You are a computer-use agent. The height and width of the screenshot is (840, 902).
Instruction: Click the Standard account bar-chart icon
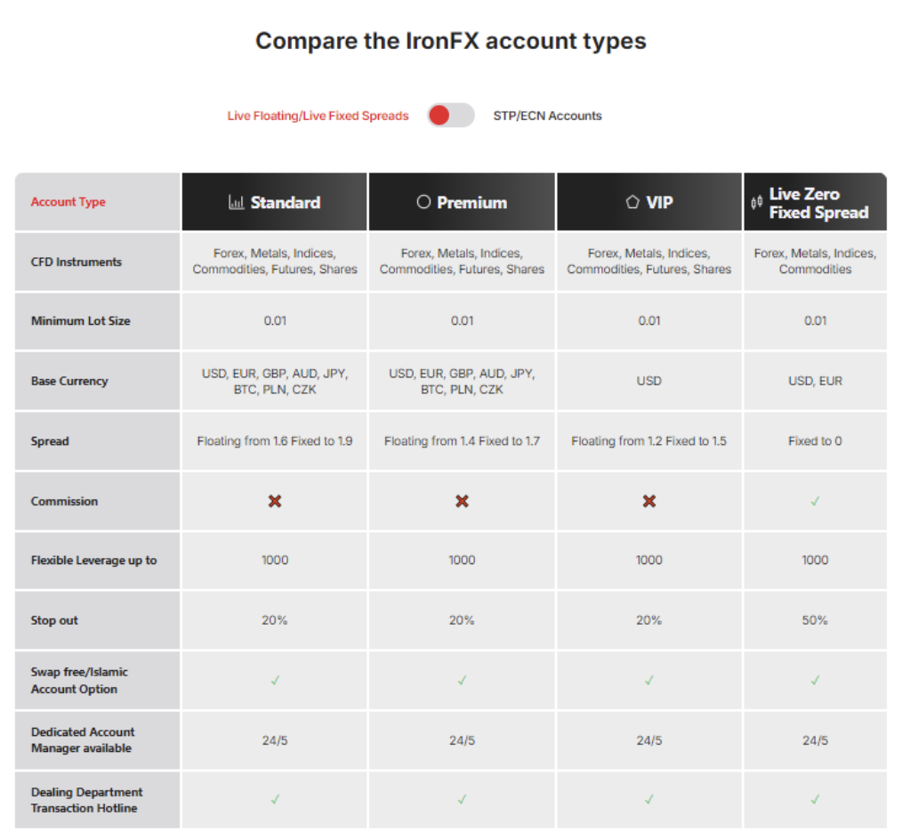pos(236,203)
